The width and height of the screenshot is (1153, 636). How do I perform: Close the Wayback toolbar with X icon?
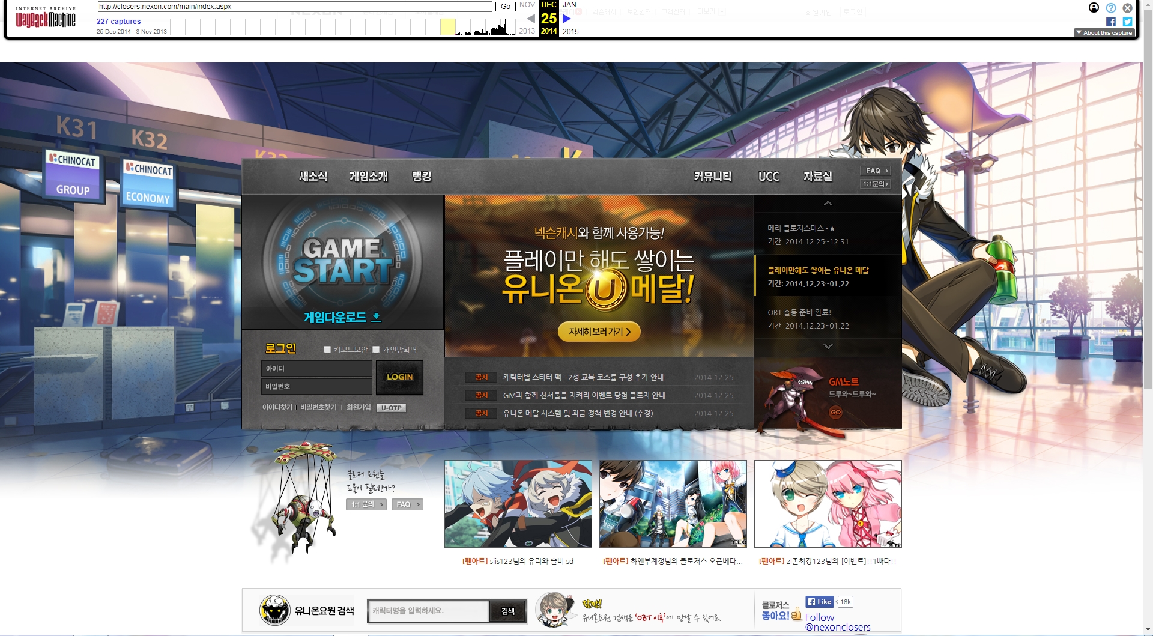coord(1127,8)
